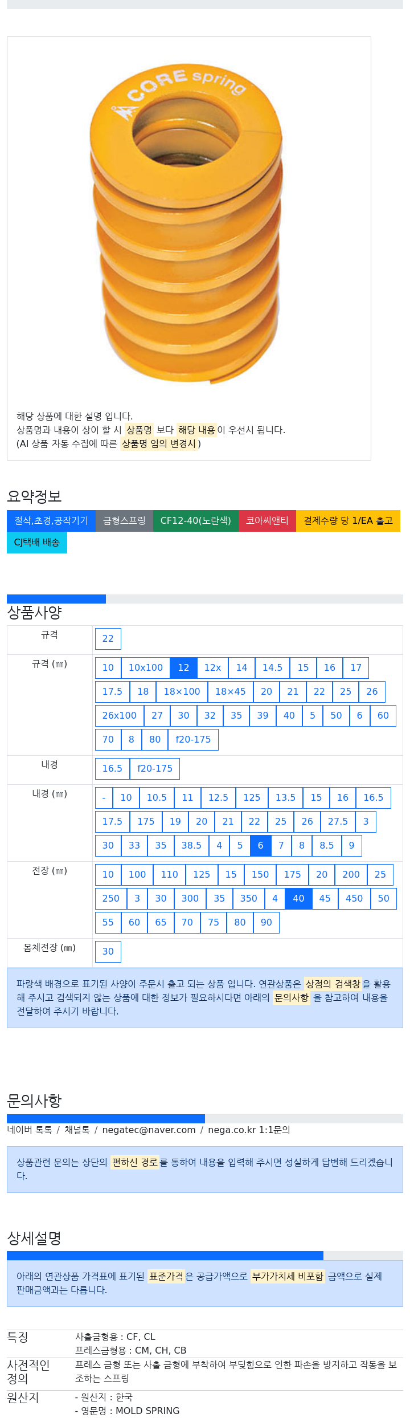Open the 금형스프링 gray tag
The width and height of the screenshot is (410, 1418).
coord(124,520)
